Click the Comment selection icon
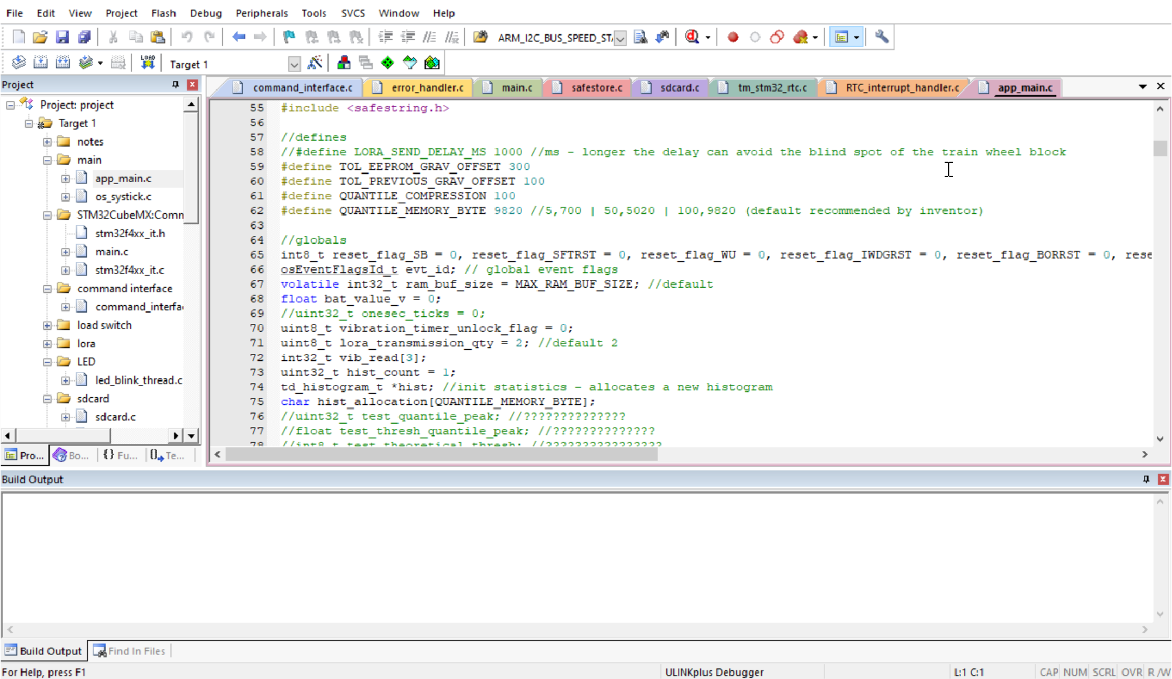This screenshot has height=679, width=1172. pyautogui.click(x=430, y=37)
